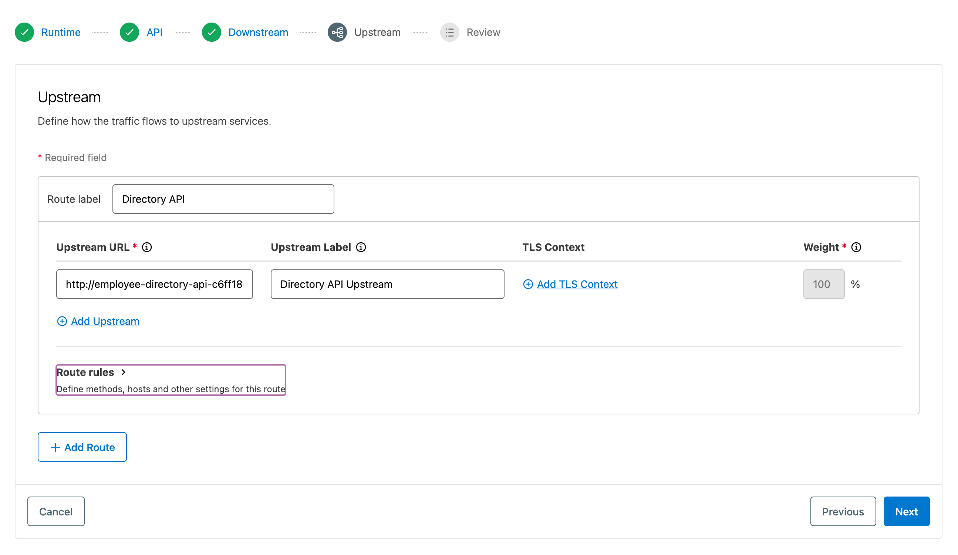Go to the Downstream step
958x555 pixels.
258,32
